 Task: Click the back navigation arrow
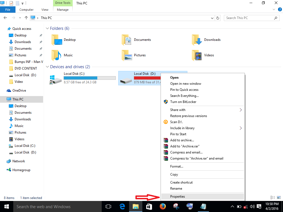tap(5, 18)
